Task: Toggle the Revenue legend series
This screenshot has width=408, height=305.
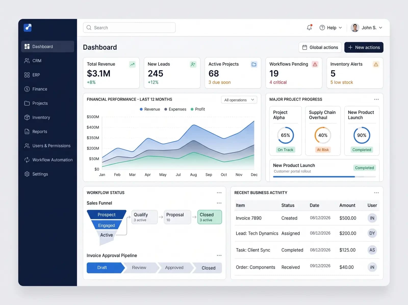Action: coord(150,109)
